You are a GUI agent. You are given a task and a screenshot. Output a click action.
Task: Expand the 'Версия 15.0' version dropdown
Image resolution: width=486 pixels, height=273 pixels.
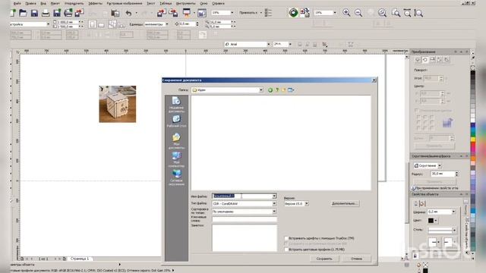[307, 204]
